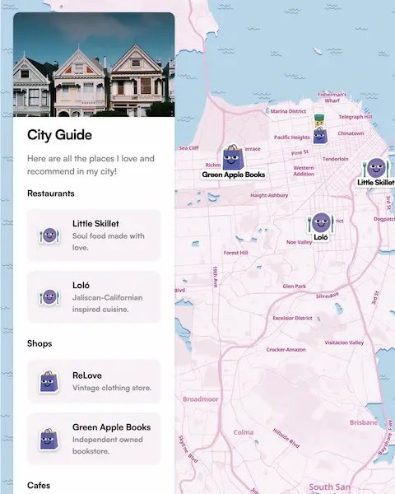The image size is (395, 494).
Task: Click the 'Colma' map label
Action: (244, 432)
